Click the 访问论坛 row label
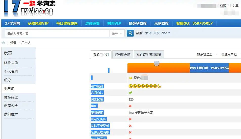This screenshot has height=139, width=241. pyautogui.click(x=97, y=93)
